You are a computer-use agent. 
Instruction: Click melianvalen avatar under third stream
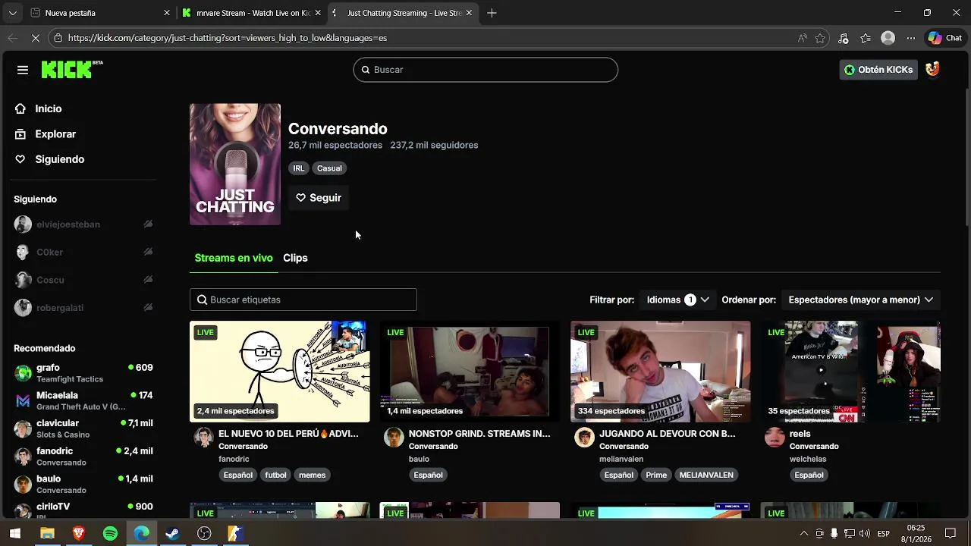(x=584, y=437)
